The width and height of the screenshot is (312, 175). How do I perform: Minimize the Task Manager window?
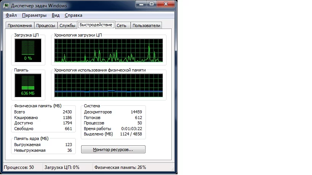point(141,4)
